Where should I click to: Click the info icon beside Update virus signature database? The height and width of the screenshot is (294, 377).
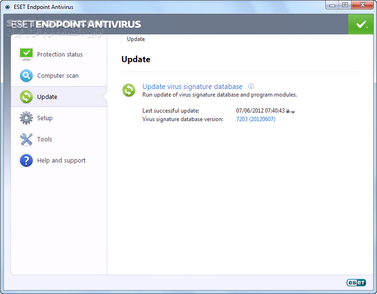click(x=251, y=86)
